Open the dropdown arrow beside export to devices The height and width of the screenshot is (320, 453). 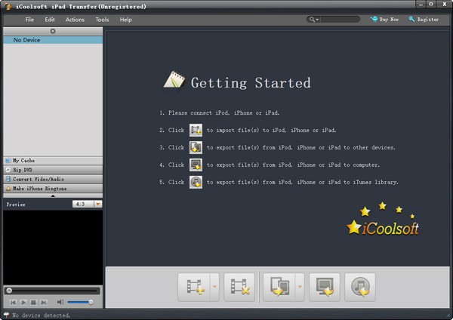(x=300, y=287)
